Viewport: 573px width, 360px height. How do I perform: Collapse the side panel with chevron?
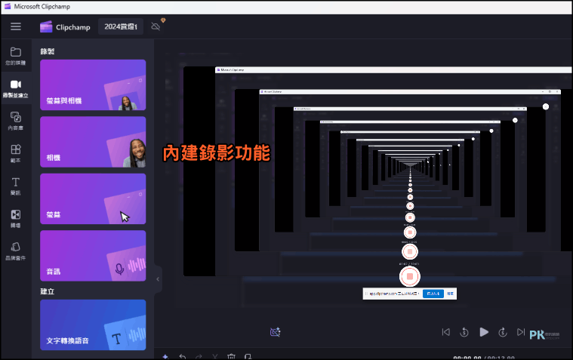[158, 279]
